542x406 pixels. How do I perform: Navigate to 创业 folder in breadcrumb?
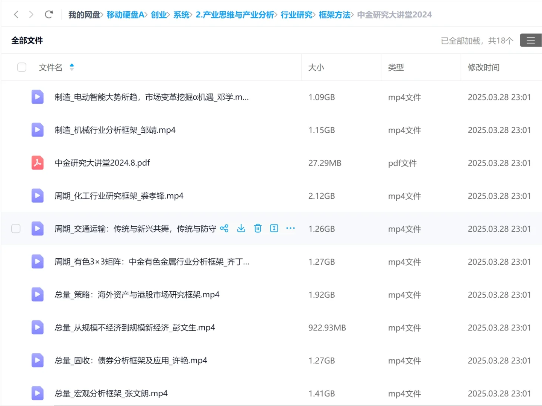tap(159, 15)
